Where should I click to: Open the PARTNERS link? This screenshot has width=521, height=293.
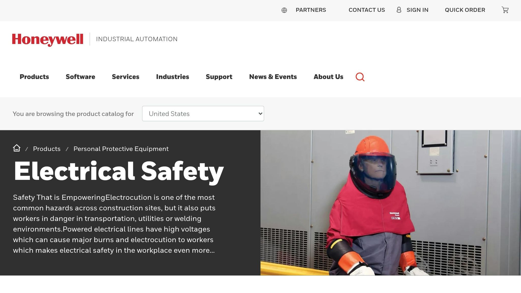pos(311,10)
